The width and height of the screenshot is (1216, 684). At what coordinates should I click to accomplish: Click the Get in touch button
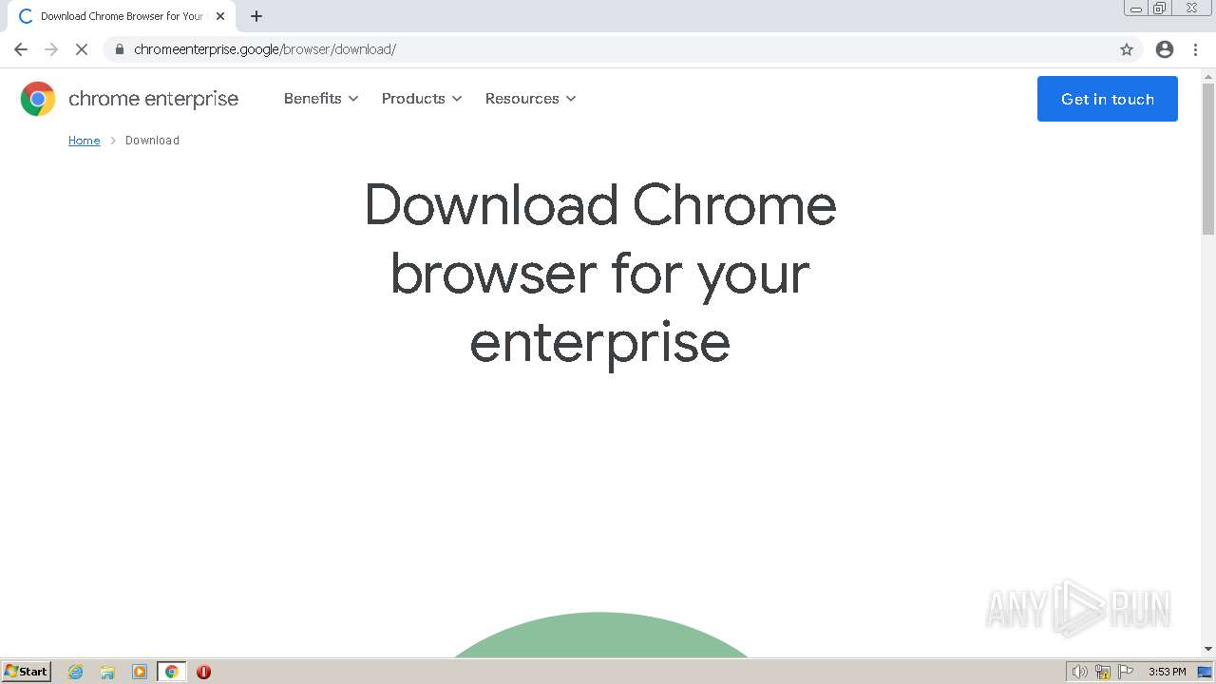(x=1108, y=99)
